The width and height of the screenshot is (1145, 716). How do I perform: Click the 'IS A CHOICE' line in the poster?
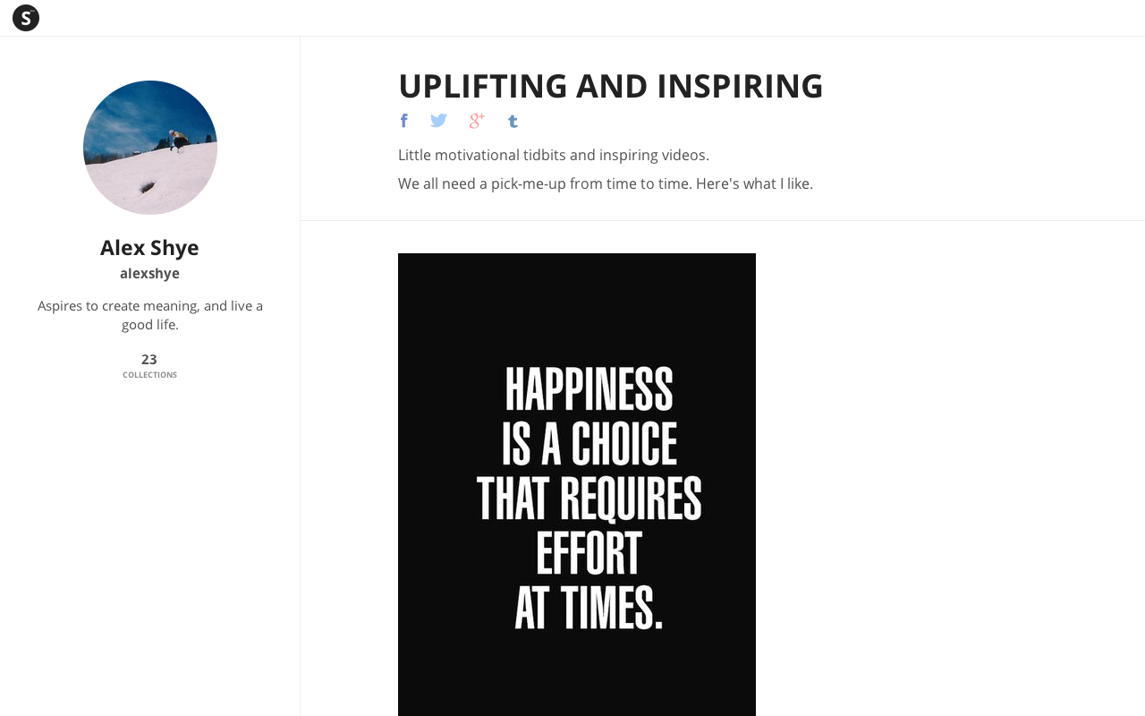point(589,444)
